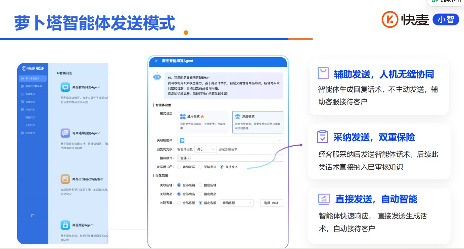Open the 高于 priority dropdown
The width and height of the screenshot is (464, 249).
[x=205, y=149]
